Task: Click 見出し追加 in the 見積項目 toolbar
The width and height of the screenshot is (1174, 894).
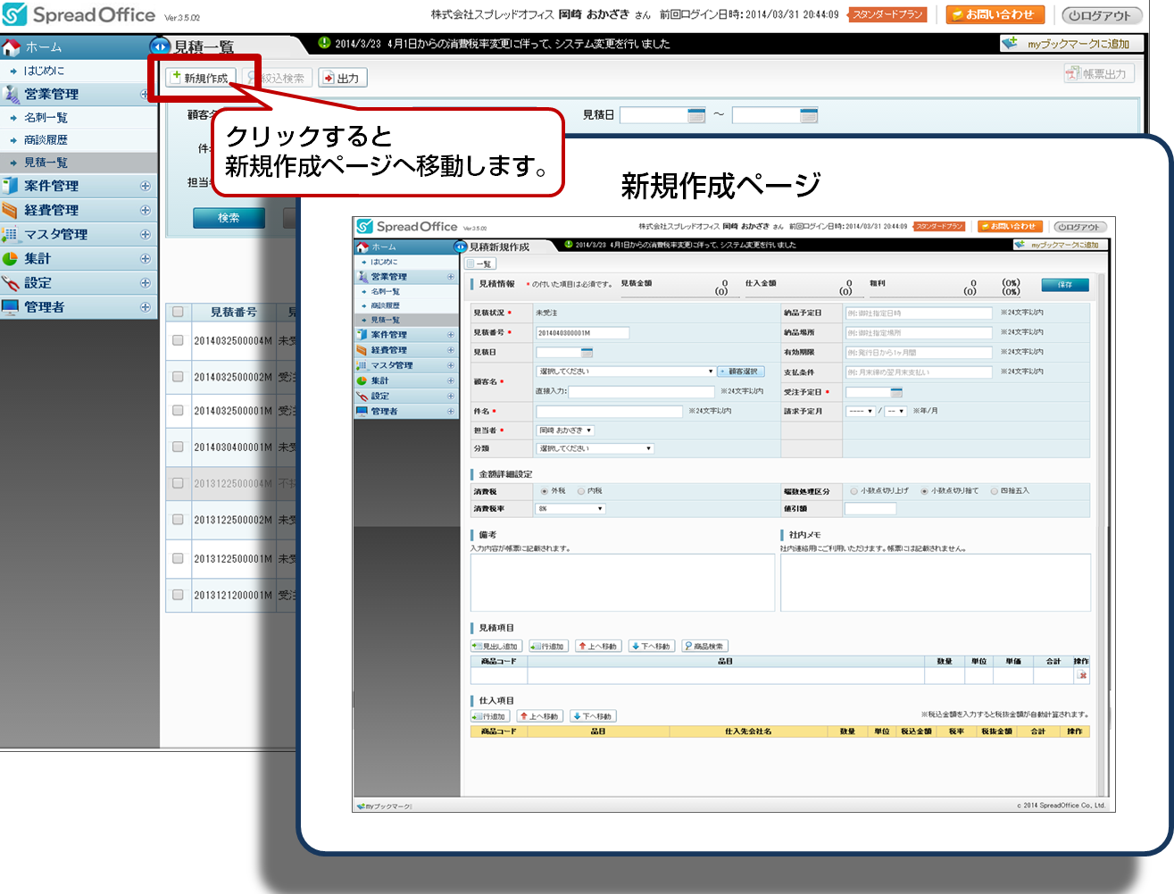Action: pos(495,646)
